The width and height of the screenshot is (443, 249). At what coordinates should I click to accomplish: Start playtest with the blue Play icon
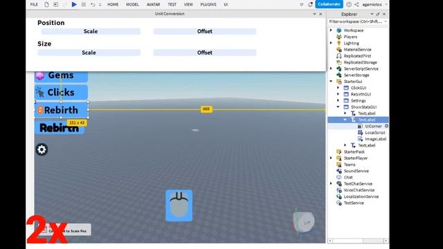(74, 5)
